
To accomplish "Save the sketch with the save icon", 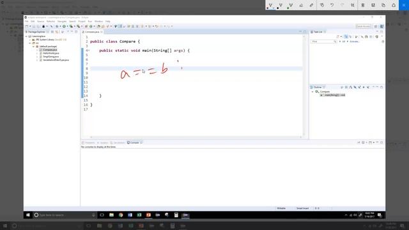I will coord(373,5).
